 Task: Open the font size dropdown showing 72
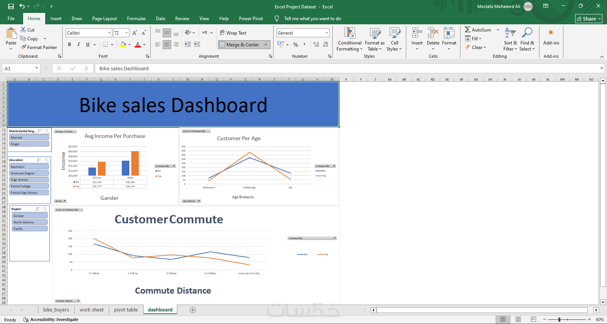[126, 33]
